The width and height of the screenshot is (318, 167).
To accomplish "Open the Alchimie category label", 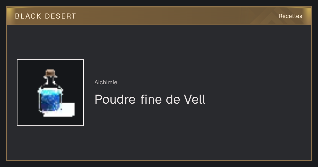I will coord(106,82).
